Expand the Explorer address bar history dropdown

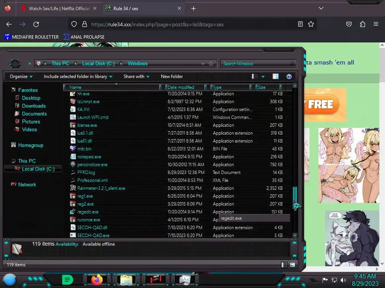pyautogui.click(x=203, y=63)
